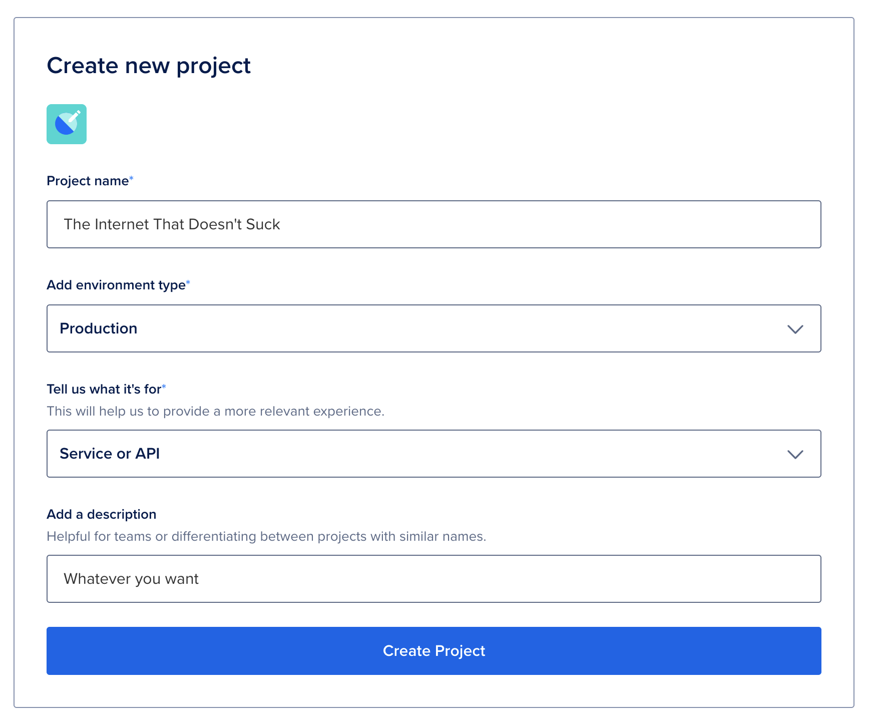Click the Add a description label
Image resolution: width=872 pixels, height=726 pixels.
101,514
